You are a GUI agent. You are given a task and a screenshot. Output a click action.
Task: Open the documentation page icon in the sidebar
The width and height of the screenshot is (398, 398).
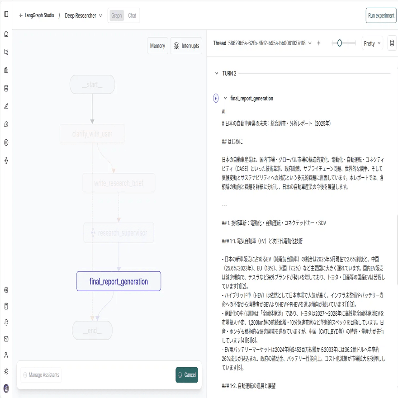(x=6, y=306)
